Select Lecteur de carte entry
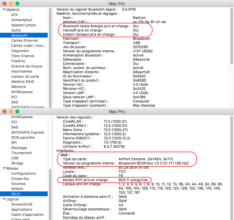Screen dimensions: 234x220 click(x=25, y=76)
